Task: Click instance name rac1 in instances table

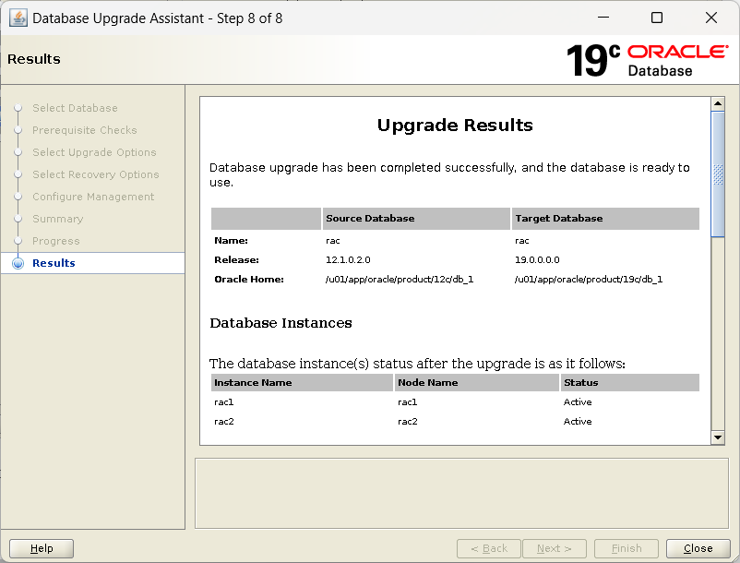Action: (223, 402)
